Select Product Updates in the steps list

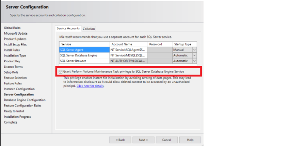15,39
